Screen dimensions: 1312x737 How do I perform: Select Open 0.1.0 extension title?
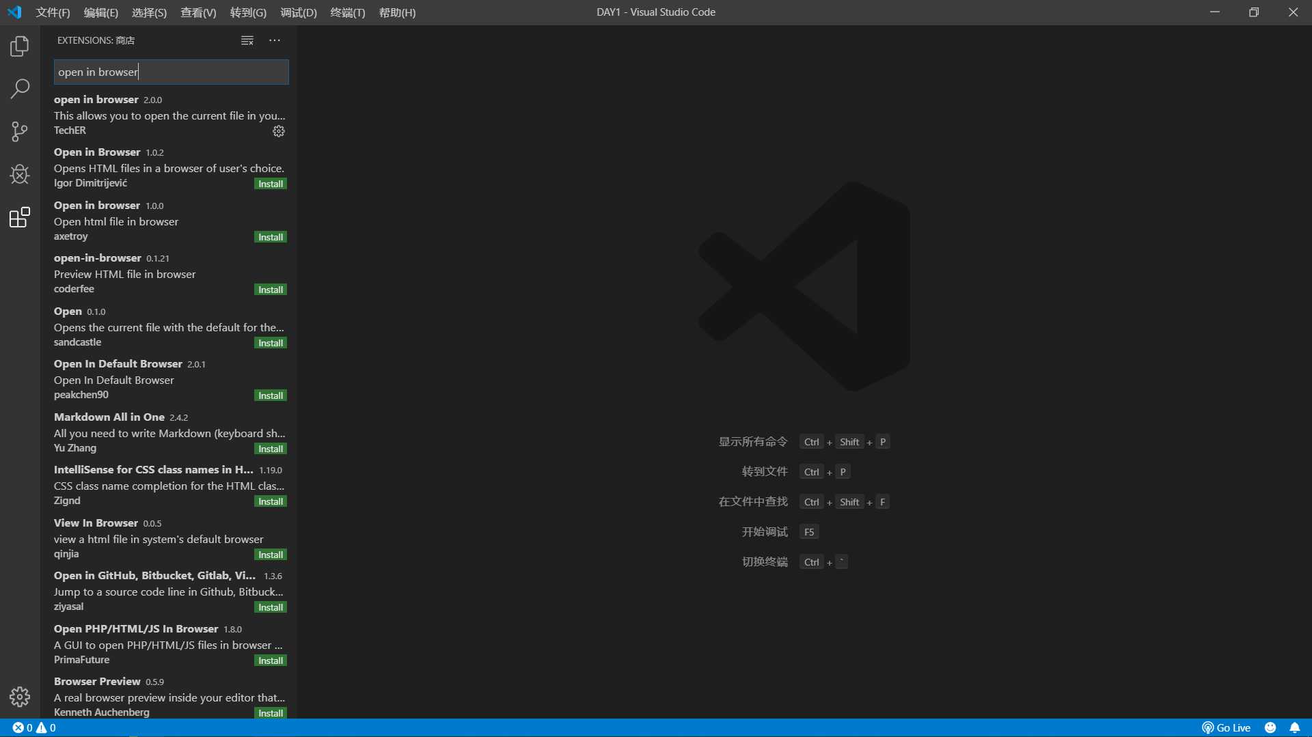[68, 311]
